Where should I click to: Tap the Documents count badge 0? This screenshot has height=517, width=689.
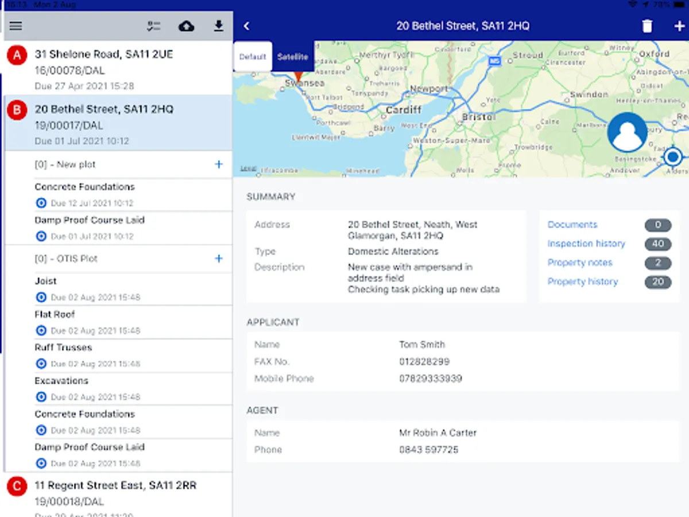click(x=658, y=225)
